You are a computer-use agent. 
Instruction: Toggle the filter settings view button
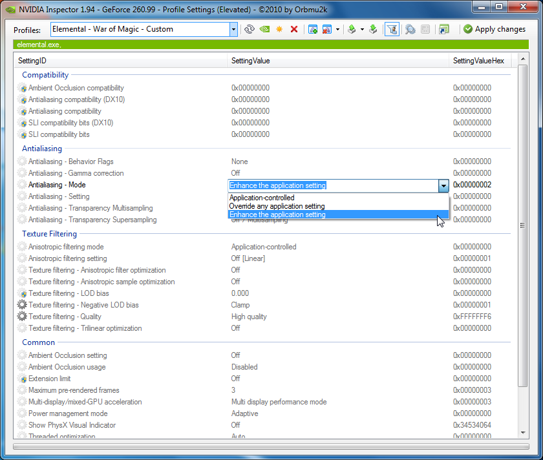(391, 29)
